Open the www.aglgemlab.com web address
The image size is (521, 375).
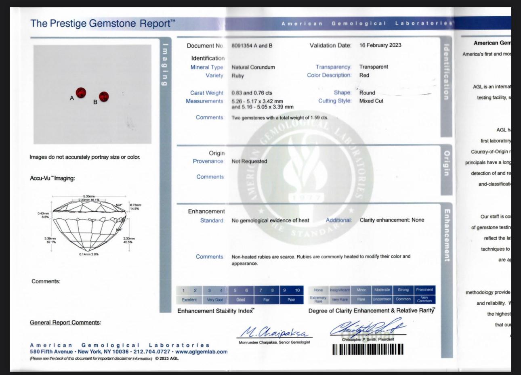pyautogui.click(x=202, y=352)
